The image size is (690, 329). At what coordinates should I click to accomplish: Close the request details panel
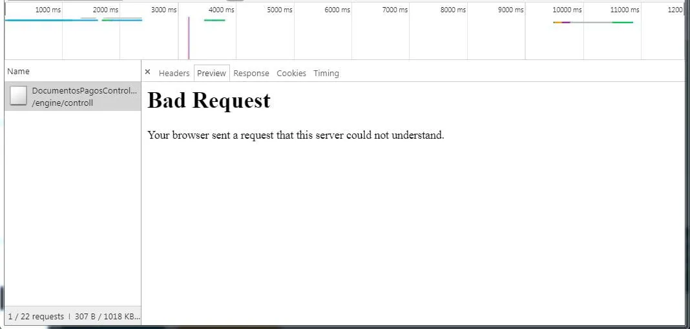[x=147, y=72]
